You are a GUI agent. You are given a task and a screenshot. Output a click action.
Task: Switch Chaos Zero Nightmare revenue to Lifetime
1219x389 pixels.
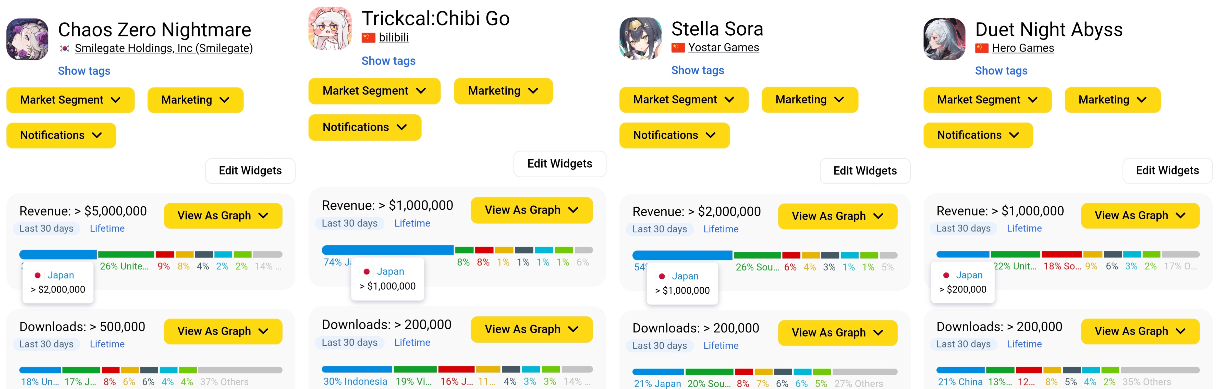point(107,229)
